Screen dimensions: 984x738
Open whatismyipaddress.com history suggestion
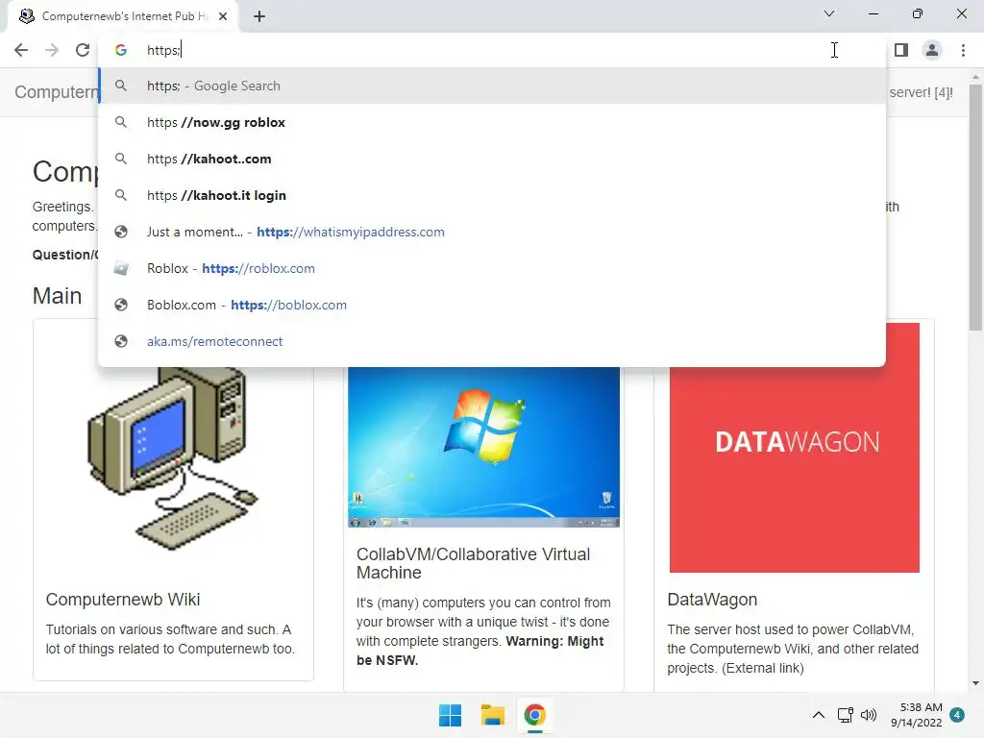tap(492, 232)
